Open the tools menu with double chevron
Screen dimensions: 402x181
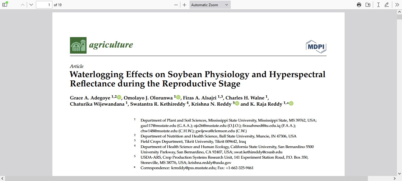(x=397, y=5)
